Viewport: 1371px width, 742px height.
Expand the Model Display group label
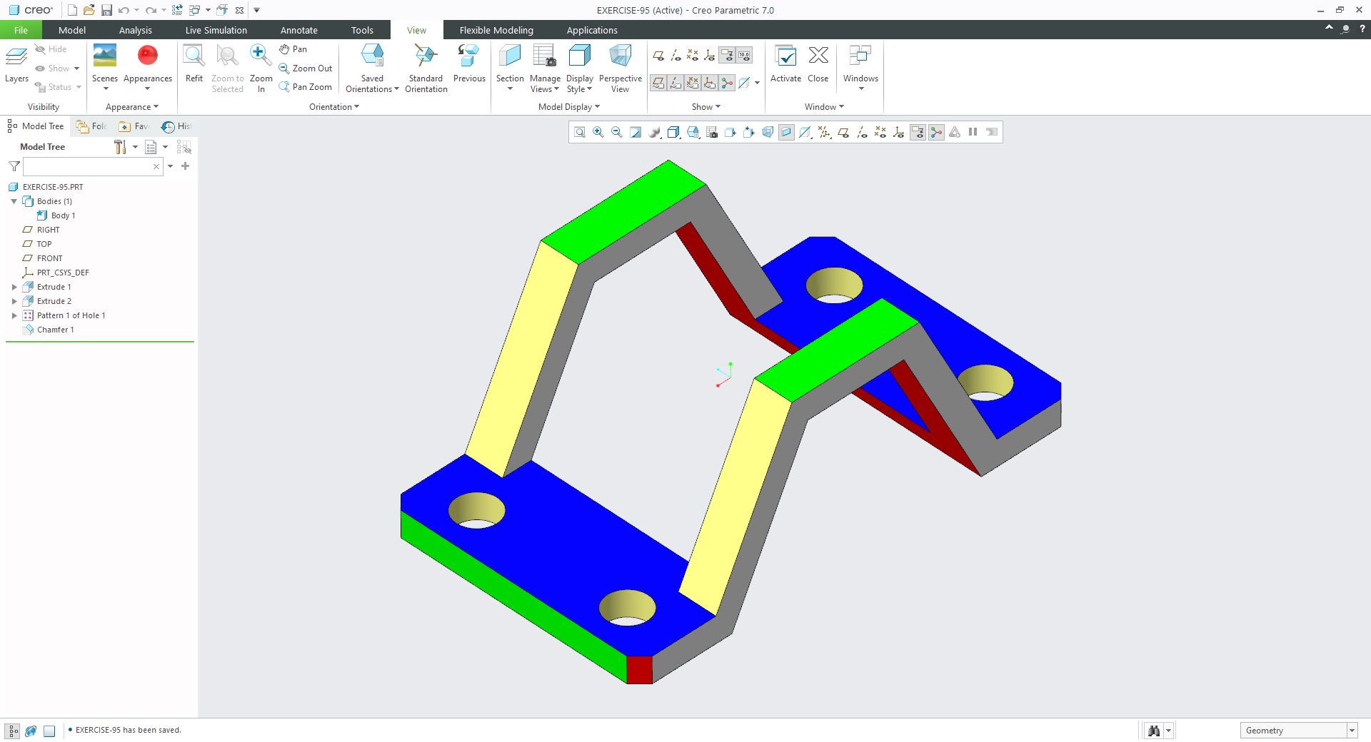pos(569,107)
